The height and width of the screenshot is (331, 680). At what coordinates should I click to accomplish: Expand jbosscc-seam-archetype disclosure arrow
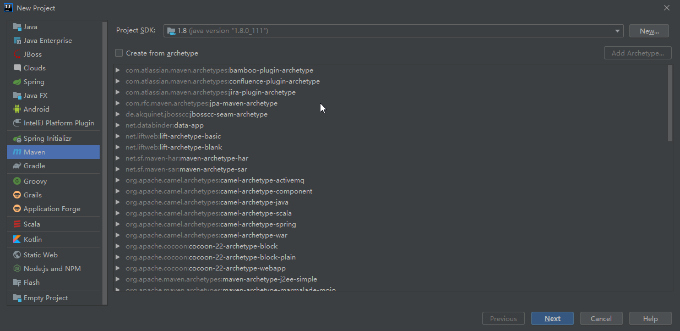point(118,114)
